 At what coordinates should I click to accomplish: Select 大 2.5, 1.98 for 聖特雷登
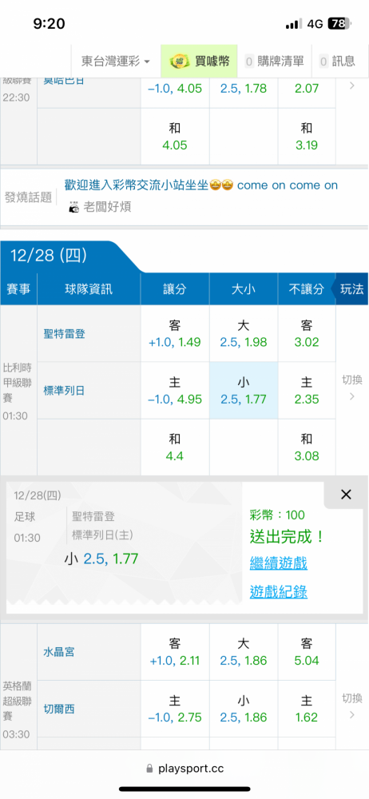244,334
